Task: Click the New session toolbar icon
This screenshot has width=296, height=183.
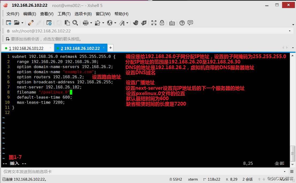Action: [9, 23]
